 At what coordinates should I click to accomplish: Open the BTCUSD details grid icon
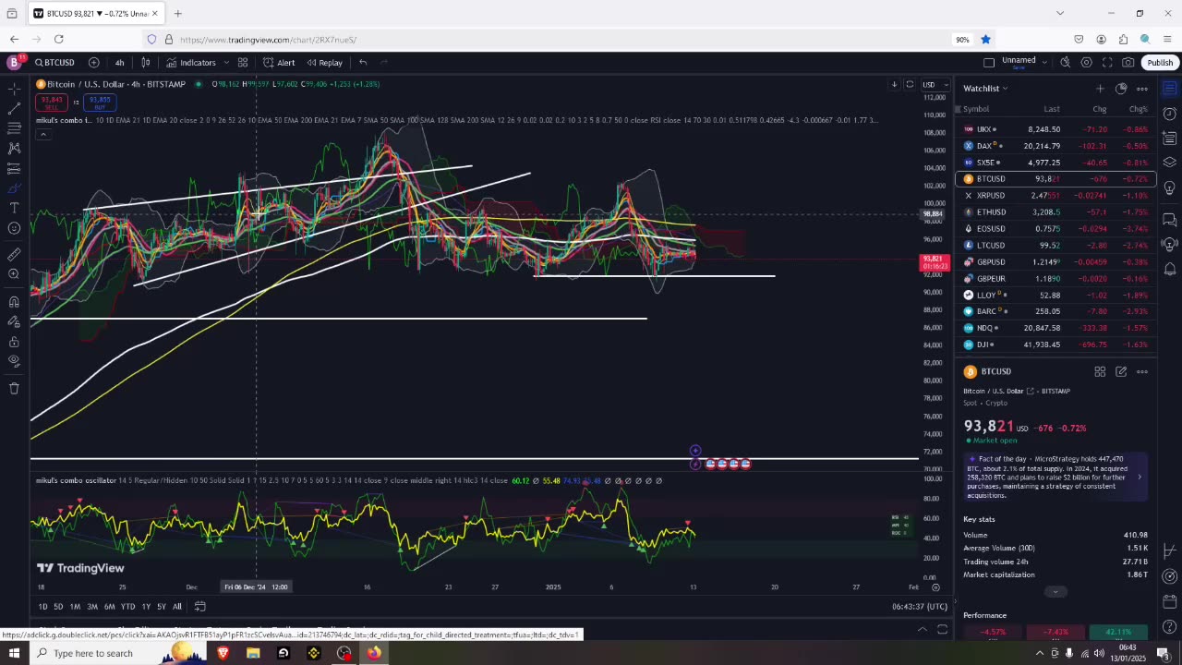[x=1100, y=371]
